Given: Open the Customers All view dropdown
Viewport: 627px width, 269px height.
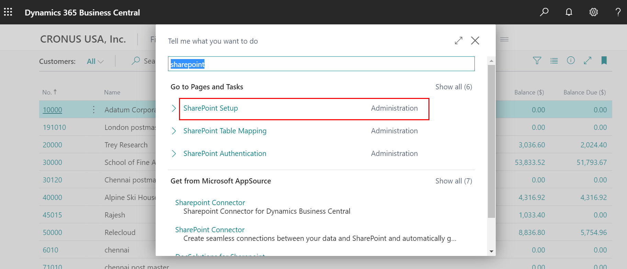Looking at the screenshot, I should pyautogui.click(x=95, y=61).
